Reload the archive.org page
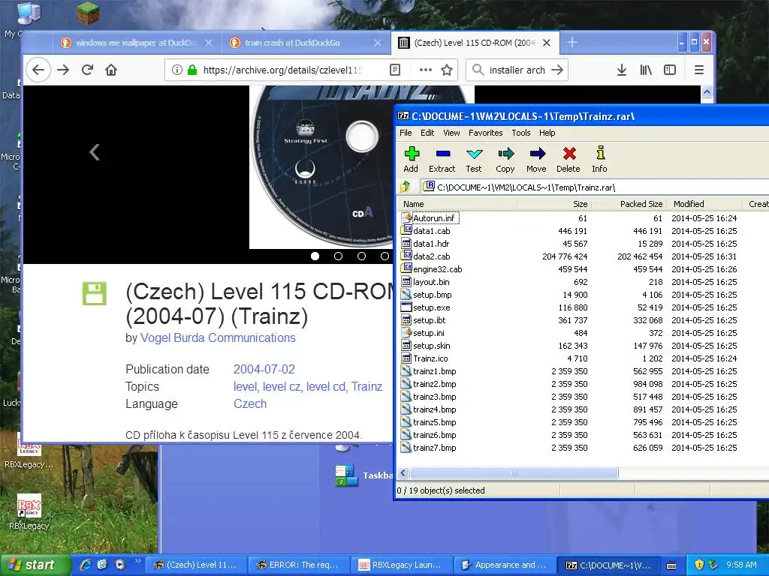Image resolution: width=769 pixels, height=576 pixels. click(87, 70)
